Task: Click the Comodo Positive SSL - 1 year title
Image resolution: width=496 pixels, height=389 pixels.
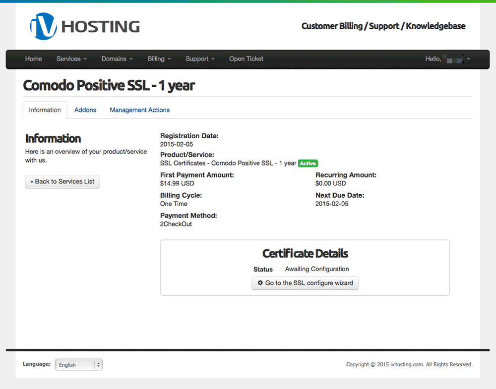Action: (109, 85)
